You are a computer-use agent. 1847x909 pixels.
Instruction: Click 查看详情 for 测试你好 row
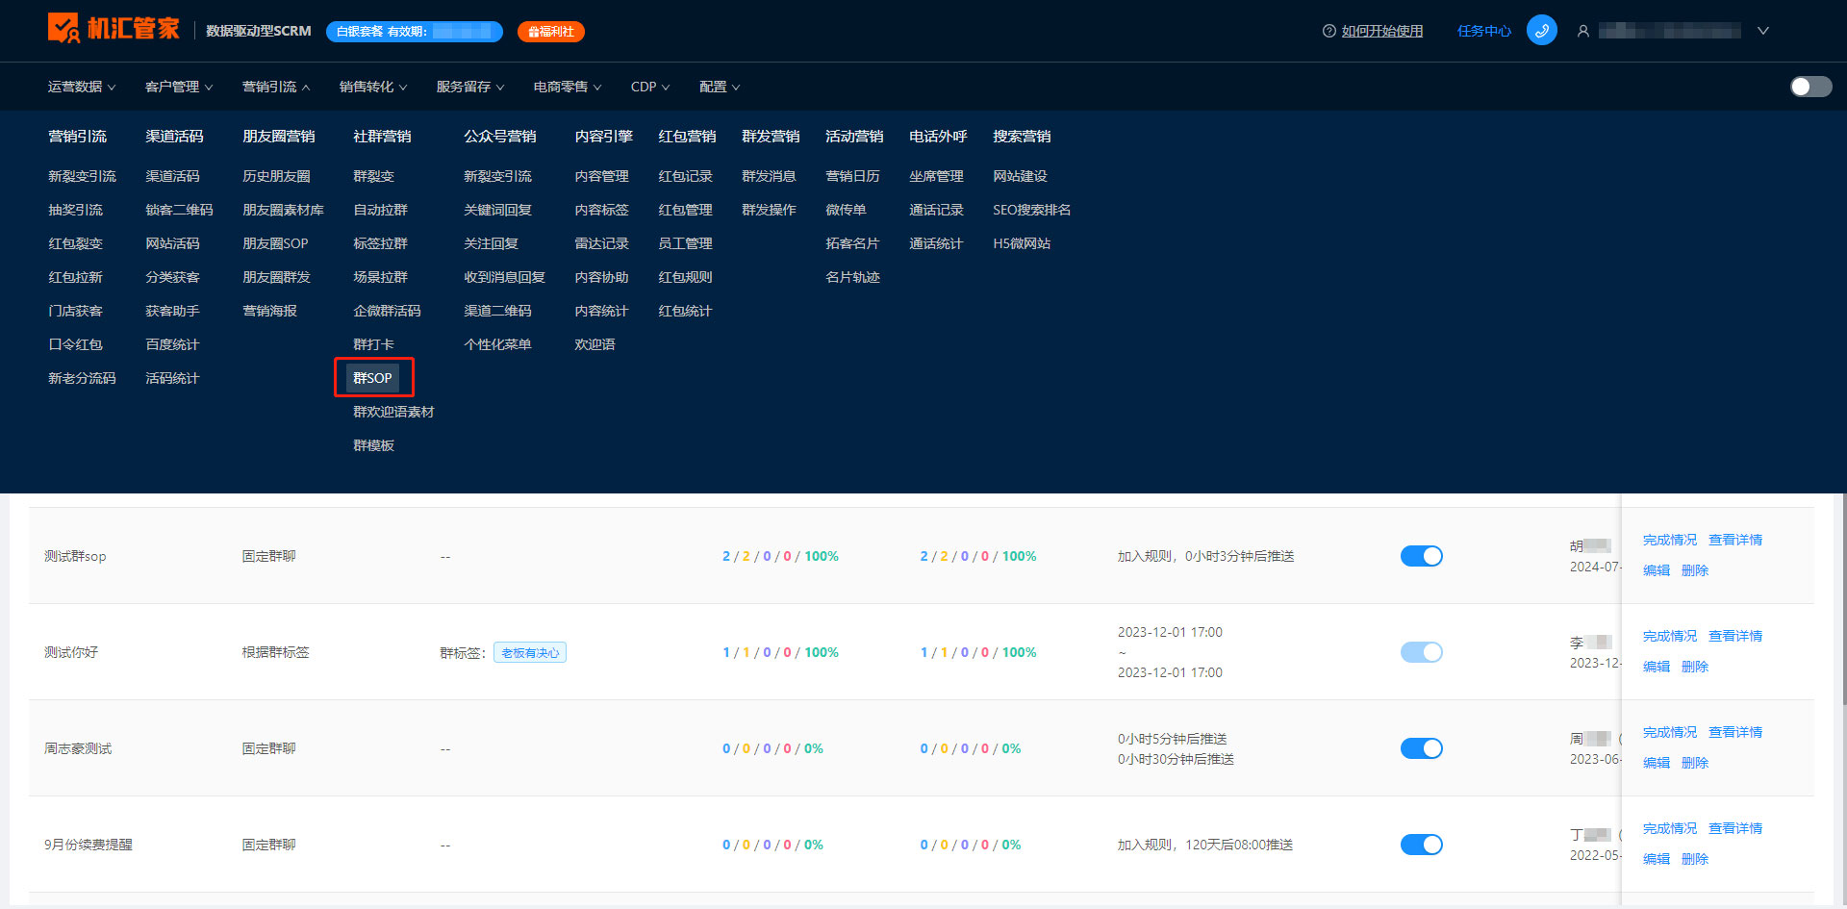pos(1735,636)
